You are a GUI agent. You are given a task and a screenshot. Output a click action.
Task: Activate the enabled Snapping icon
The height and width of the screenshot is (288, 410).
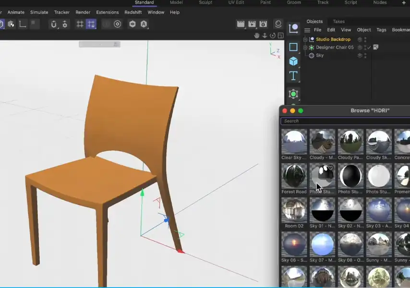tap(91, 24)
